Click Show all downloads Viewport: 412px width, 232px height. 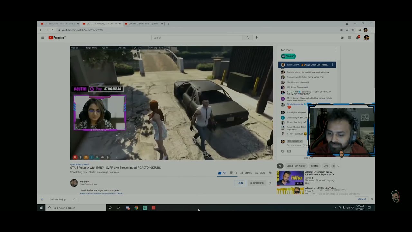point(362,199)
